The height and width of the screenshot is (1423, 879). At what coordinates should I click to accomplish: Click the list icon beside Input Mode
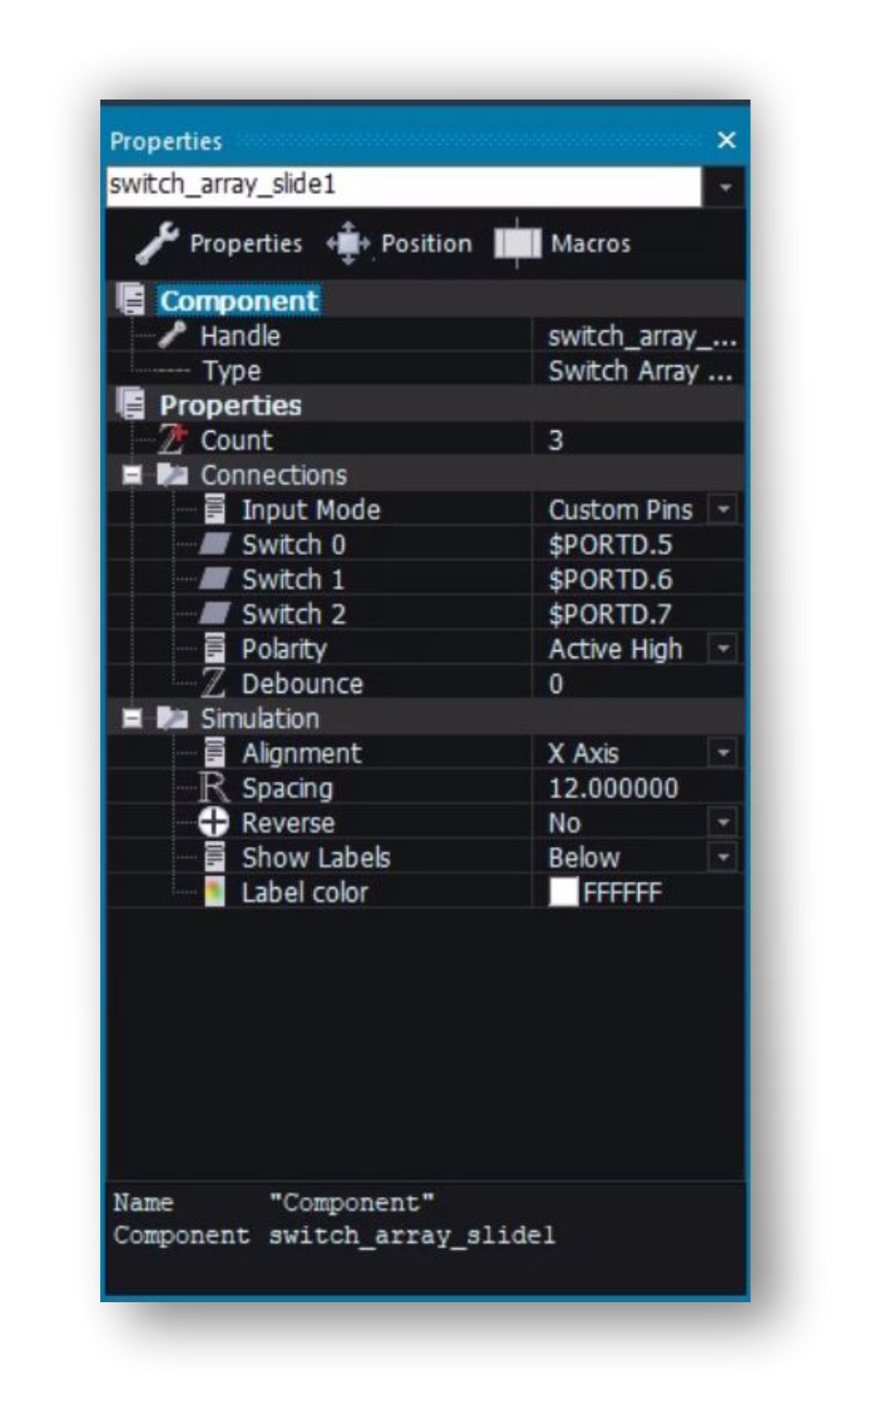pyautogui.click(x=214, y=509)
